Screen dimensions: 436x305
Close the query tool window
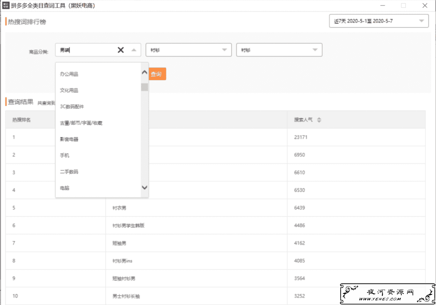click(x=424, y=5)
